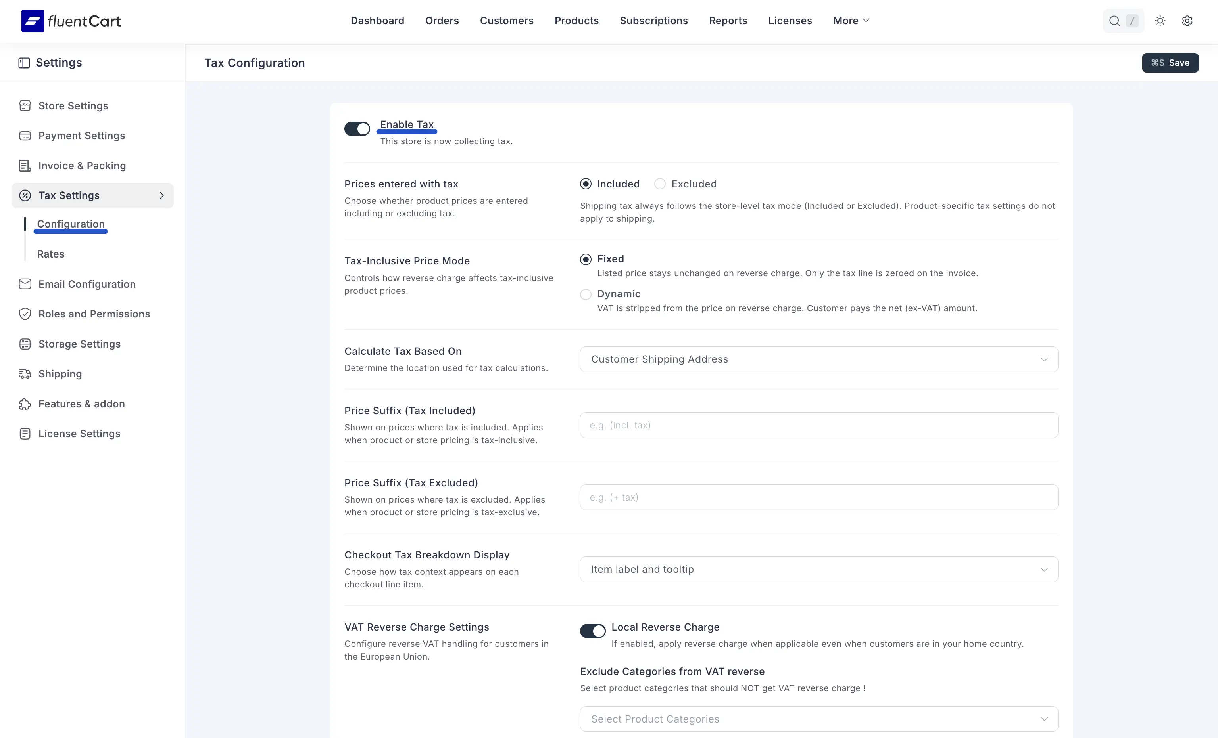The image size is (1218, 738).
Task: Click the Local Reverse Charge label
Action: pos(665,627)
